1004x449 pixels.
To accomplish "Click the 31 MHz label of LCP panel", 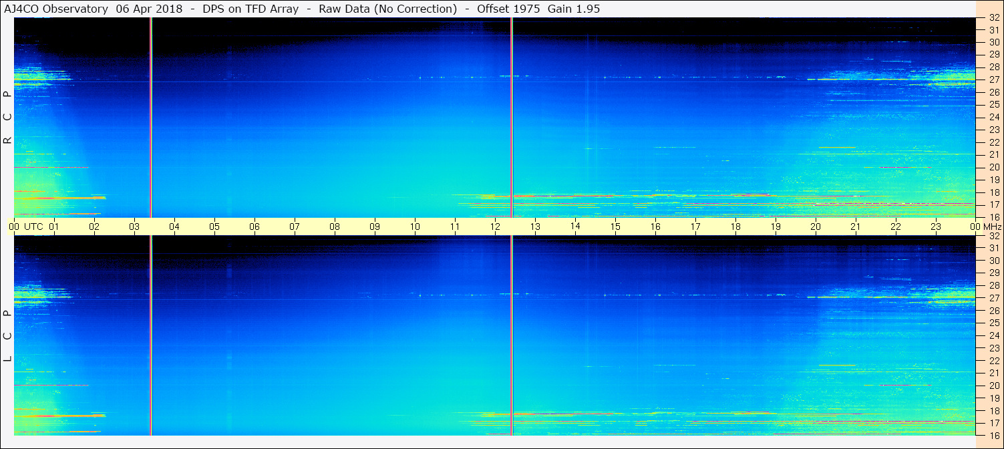I will pos(993,248).
